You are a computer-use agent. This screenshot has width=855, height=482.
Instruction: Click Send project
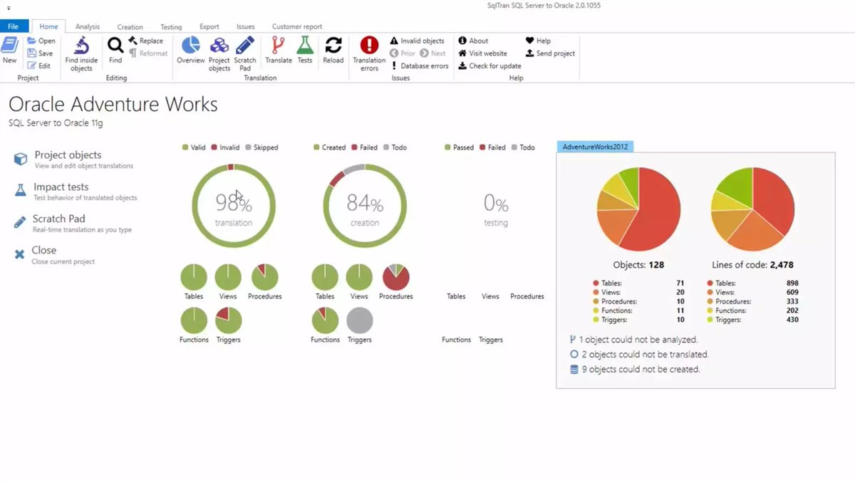(550, 53)
